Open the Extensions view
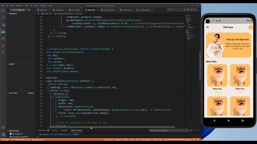This screenshot has height=144, width=257. point(3,38)
